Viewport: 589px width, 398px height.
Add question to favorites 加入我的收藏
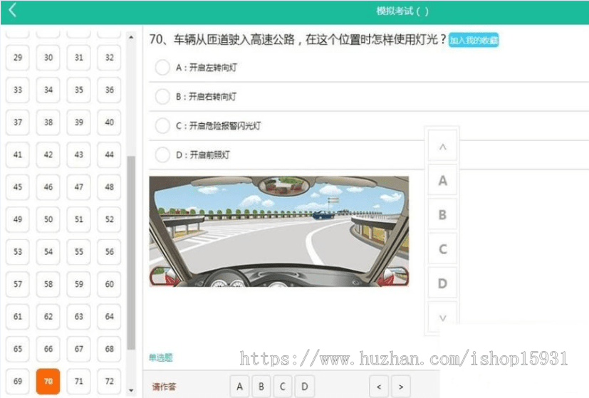click(474, 40)
